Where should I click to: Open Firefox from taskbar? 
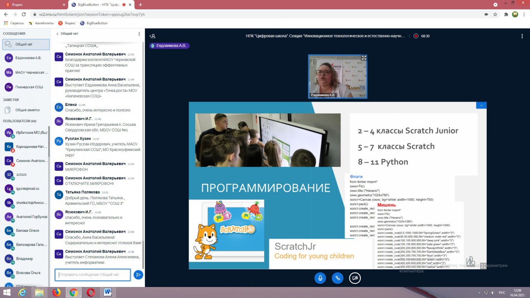click(x=57, y=292)
